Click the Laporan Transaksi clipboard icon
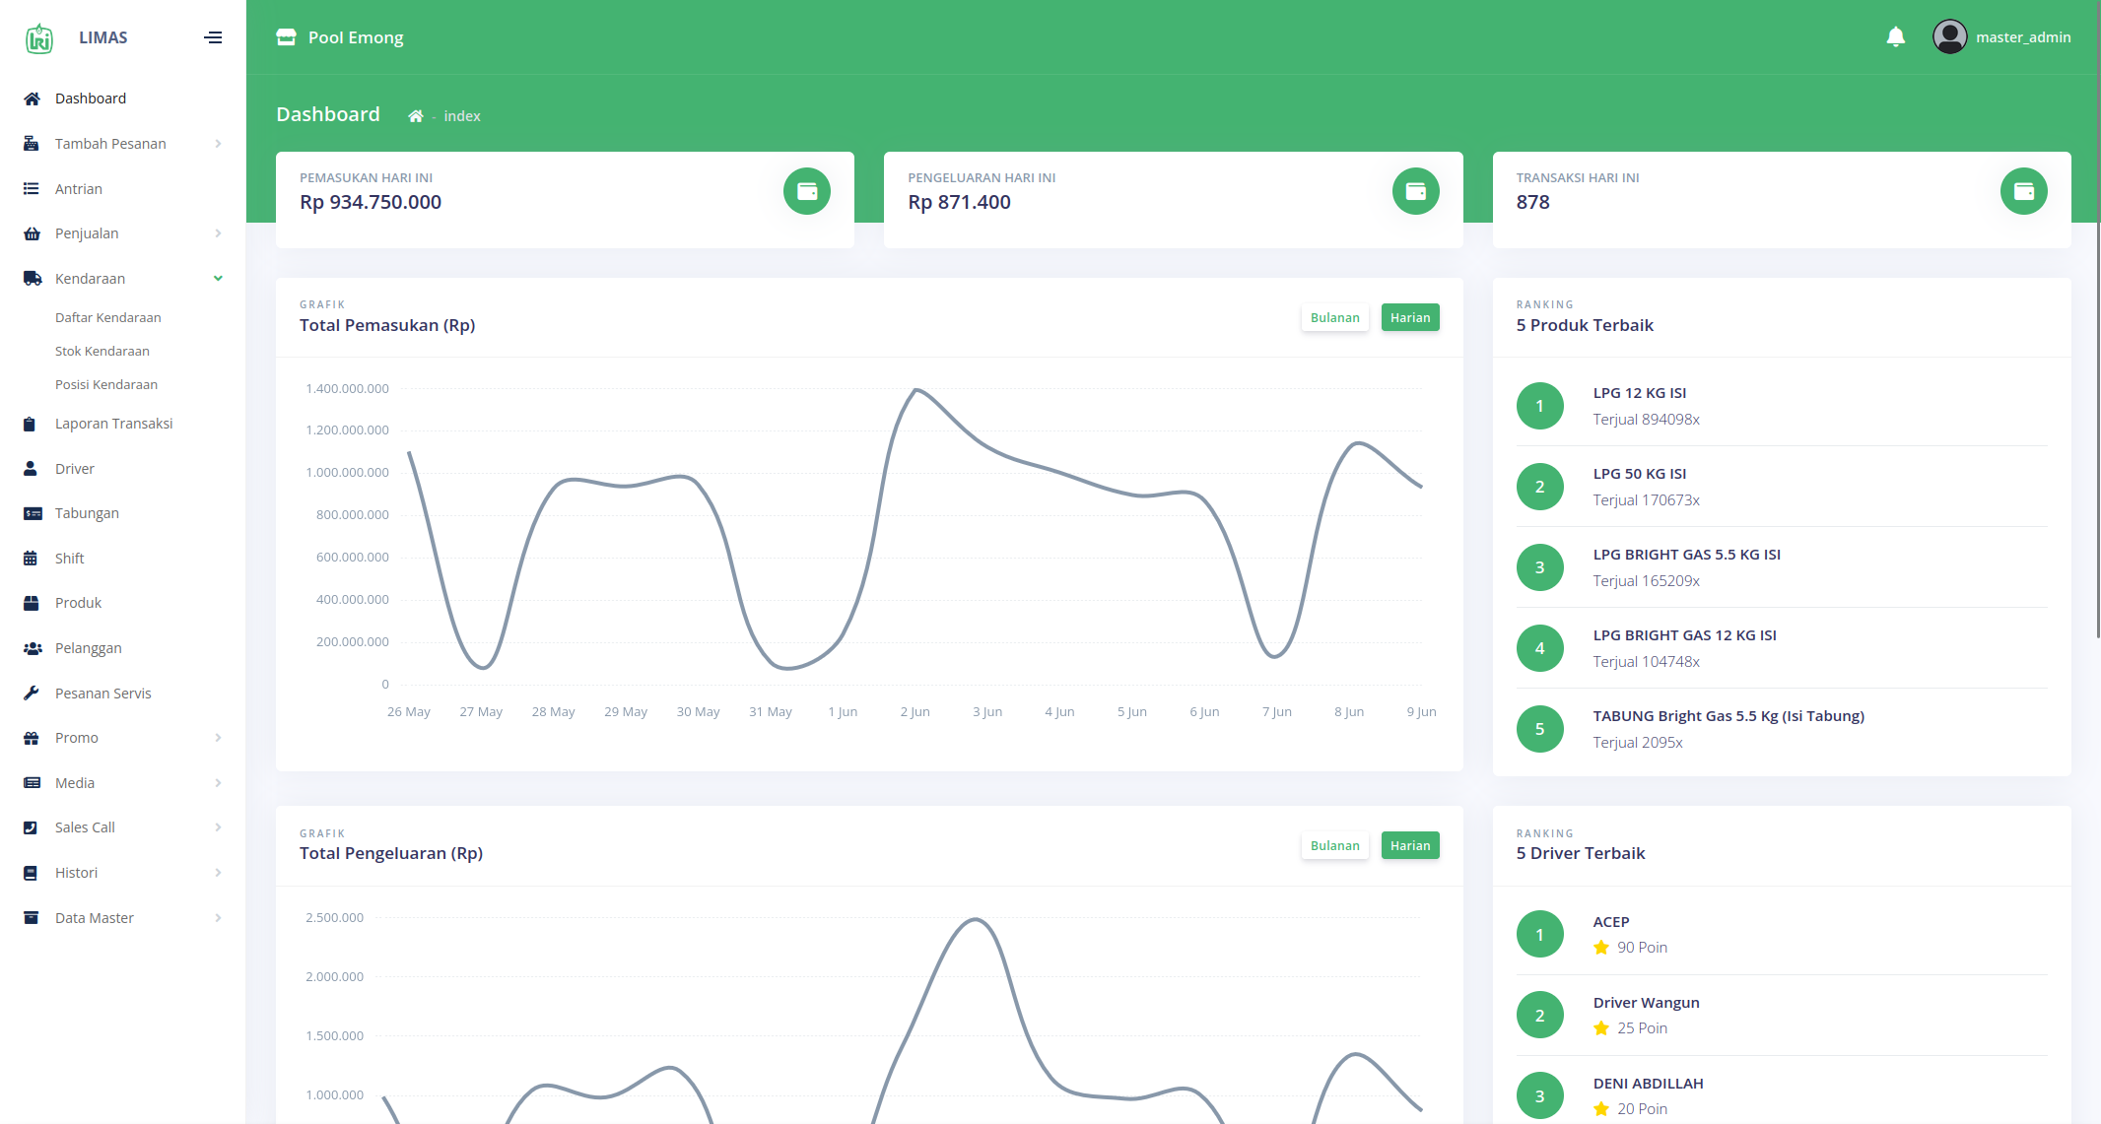This screenshot has width=2101, height=1124. (30, 424)
